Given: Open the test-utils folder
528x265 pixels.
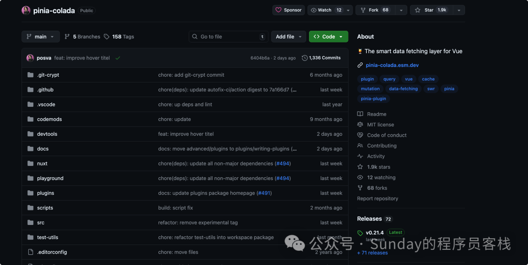Looking at the screenshot, I should tap(47, 238).
